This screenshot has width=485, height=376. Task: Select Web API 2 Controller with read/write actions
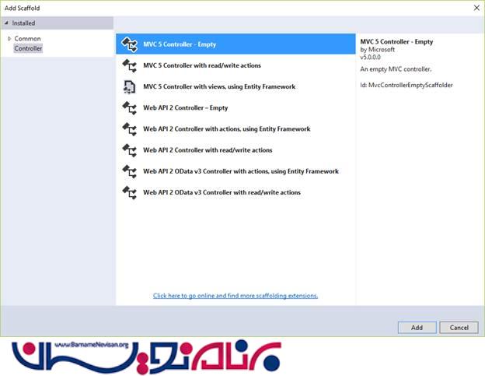[236, 150]
